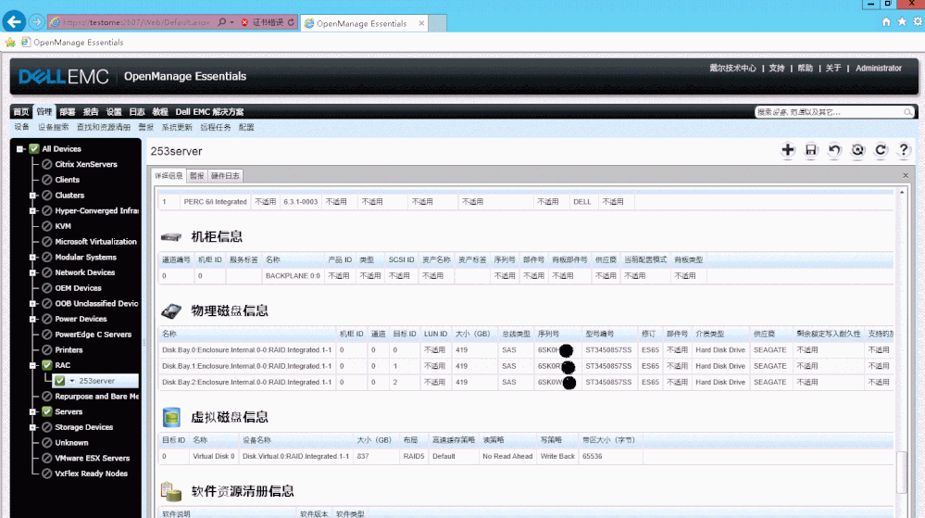Click the green status icon for RAC

tap(47, 365)
